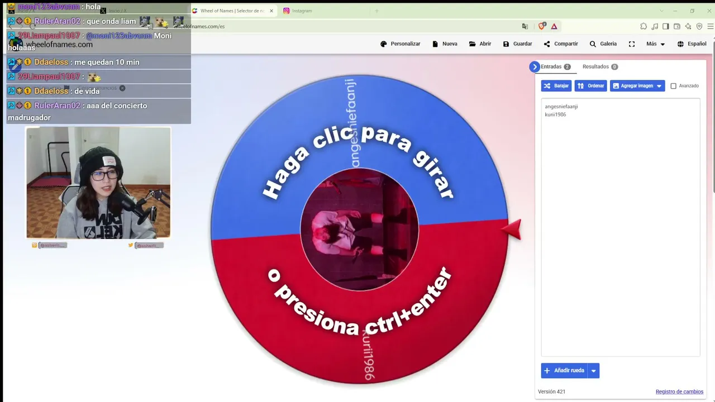Open a new browser tab with plus

376,11
